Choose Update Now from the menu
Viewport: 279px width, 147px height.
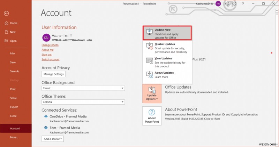point(167,33)
